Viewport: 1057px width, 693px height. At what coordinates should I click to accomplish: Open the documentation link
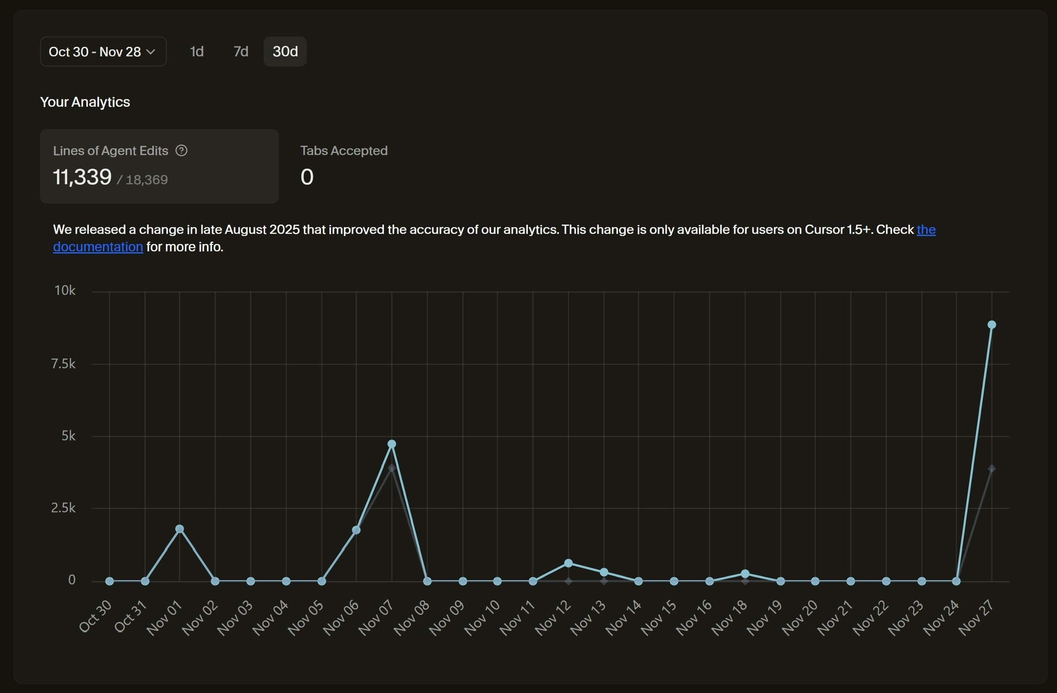(98, 247)
